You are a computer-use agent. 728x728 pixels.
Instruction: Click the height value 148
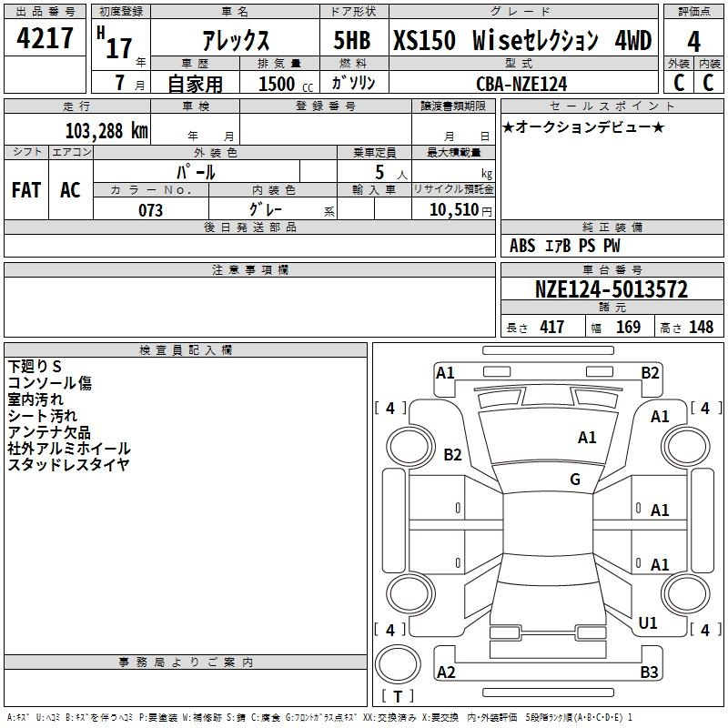point(701,327)
